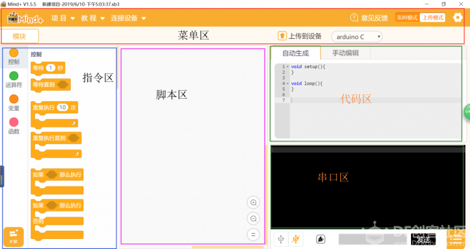Switch to 手动编辑 code tab

click(x=345, y=53)
